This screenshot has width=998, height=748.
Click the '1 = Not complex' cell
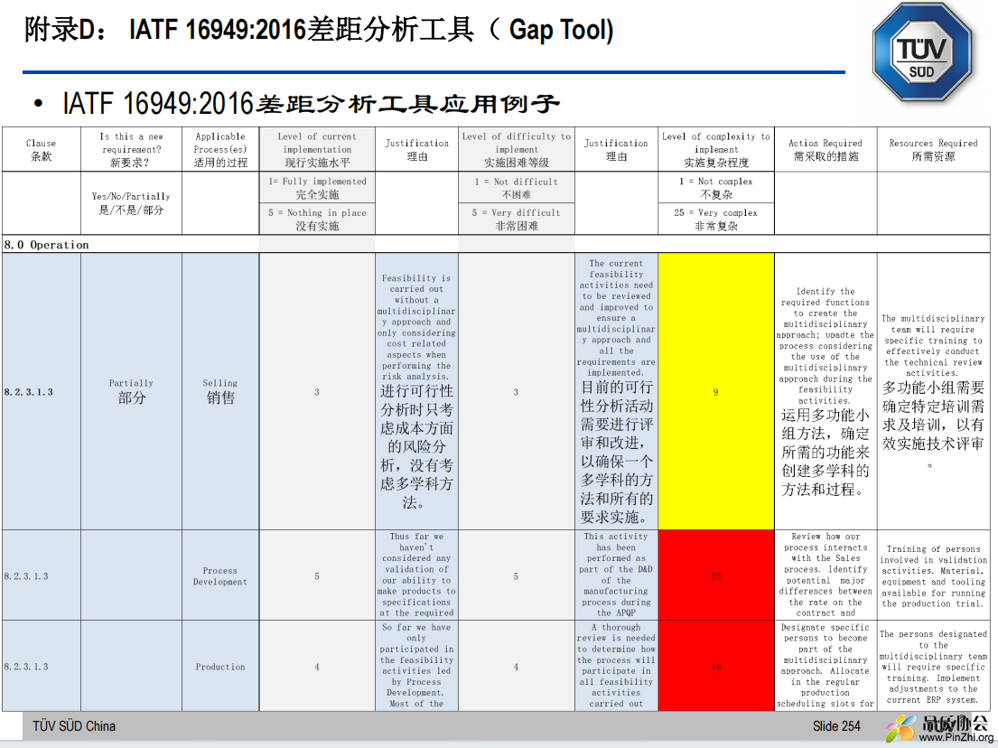point(716,188)
